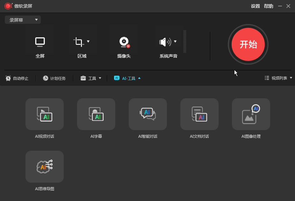
Task: Expand the system sound dropdown arrow
Action: click(175, 41)
